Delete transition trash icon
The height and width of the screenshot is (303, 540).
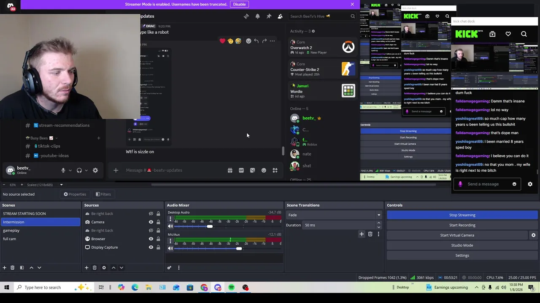tap(370, 234)
